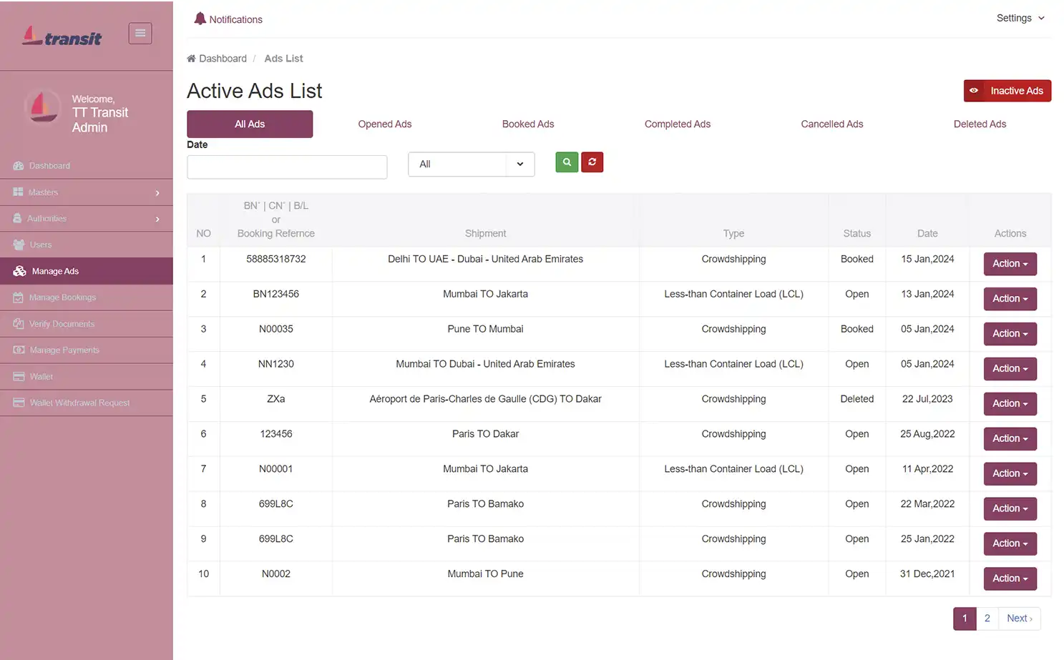
Task: Expand the All filter combo box
Action: click(x=471, y=164)
